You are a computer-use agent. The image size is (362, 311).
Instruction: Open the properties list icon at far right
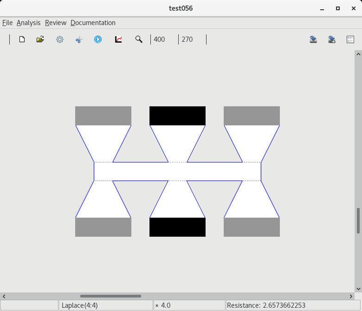[350, 39]
